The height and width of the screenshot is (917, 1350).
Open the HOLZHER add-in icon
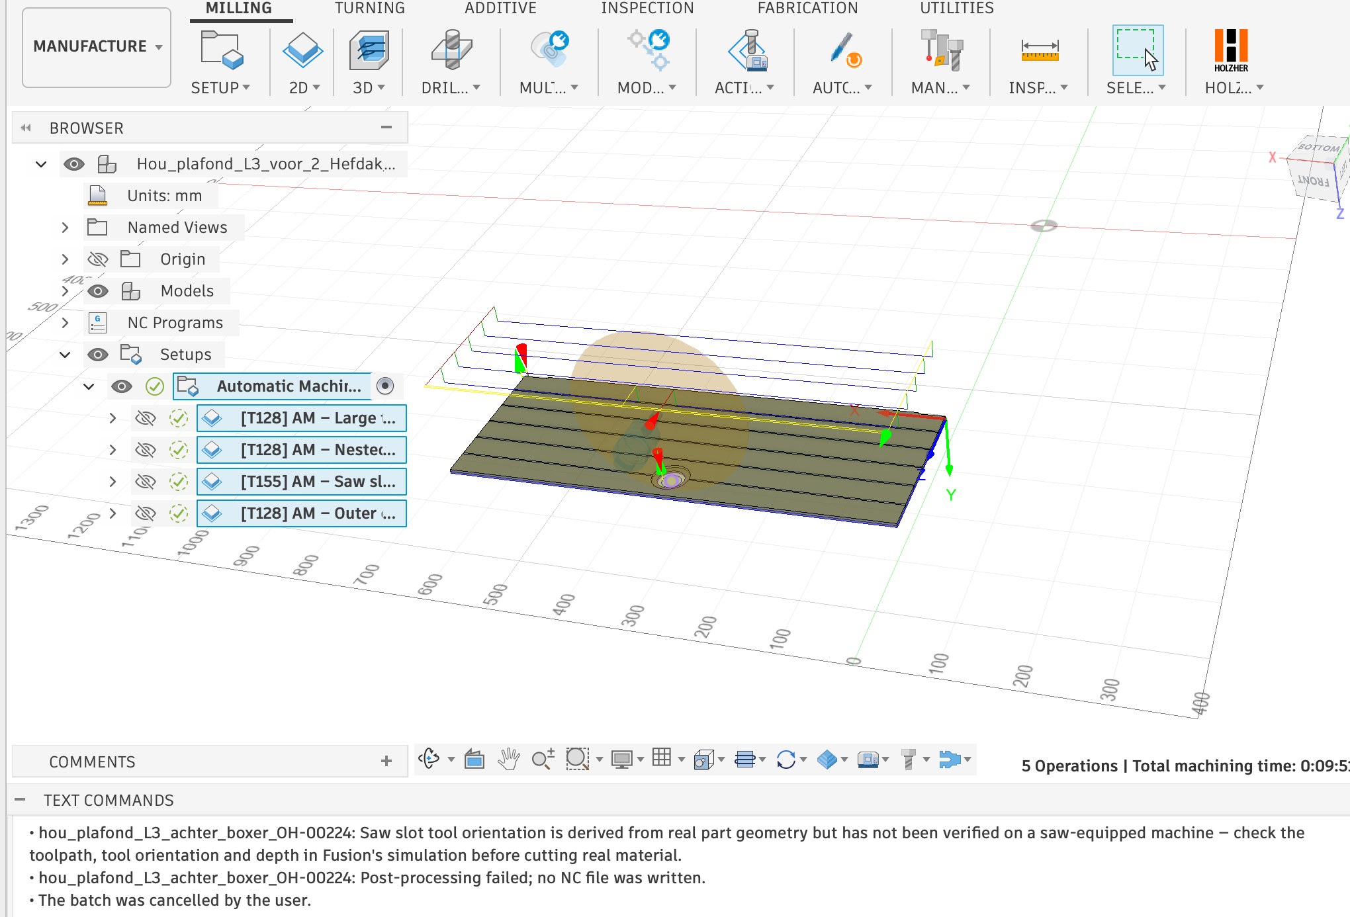1231,50
